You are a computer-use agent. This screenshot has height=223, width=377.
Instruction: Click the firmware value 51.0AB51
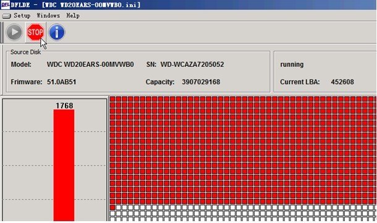point(62,82)
